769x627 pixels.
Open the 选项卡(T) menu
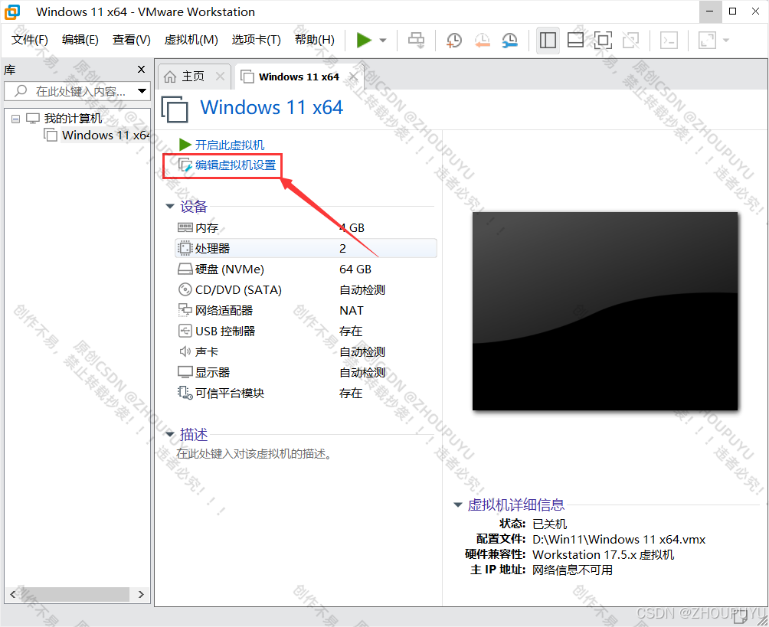(256, 40)
